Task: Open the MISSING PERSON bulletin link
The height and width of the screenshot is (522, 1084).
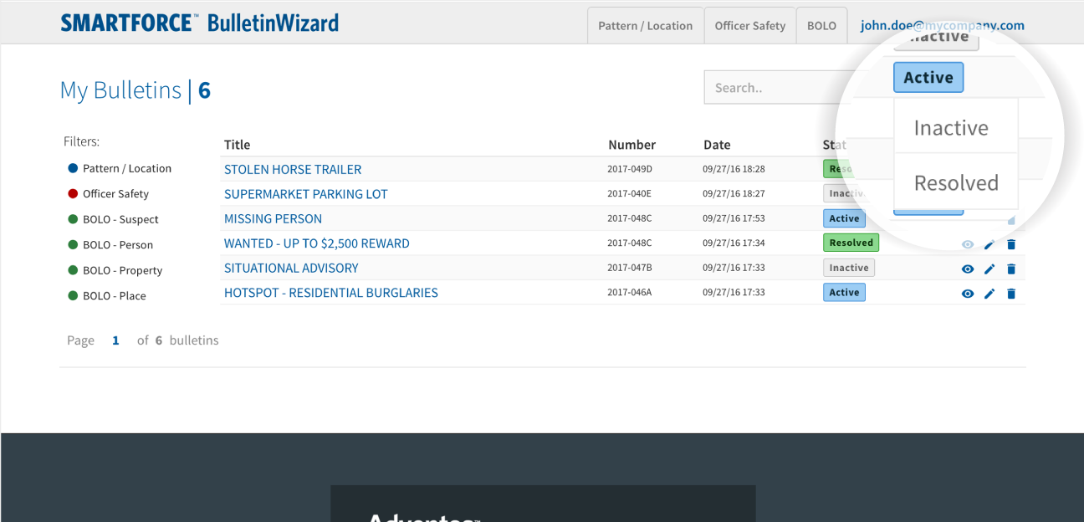Action: click(273, 218)
